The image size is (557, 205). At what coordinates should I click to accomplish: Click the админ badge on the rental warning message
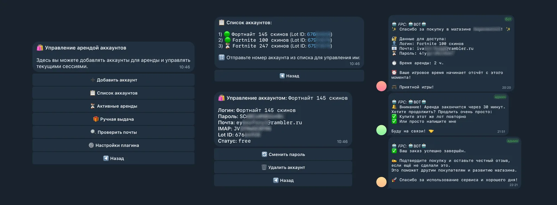[x=500, y=97]
